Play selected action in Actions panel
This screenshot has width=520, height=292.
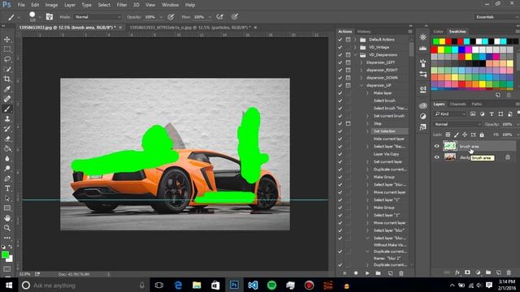[367, 273]
